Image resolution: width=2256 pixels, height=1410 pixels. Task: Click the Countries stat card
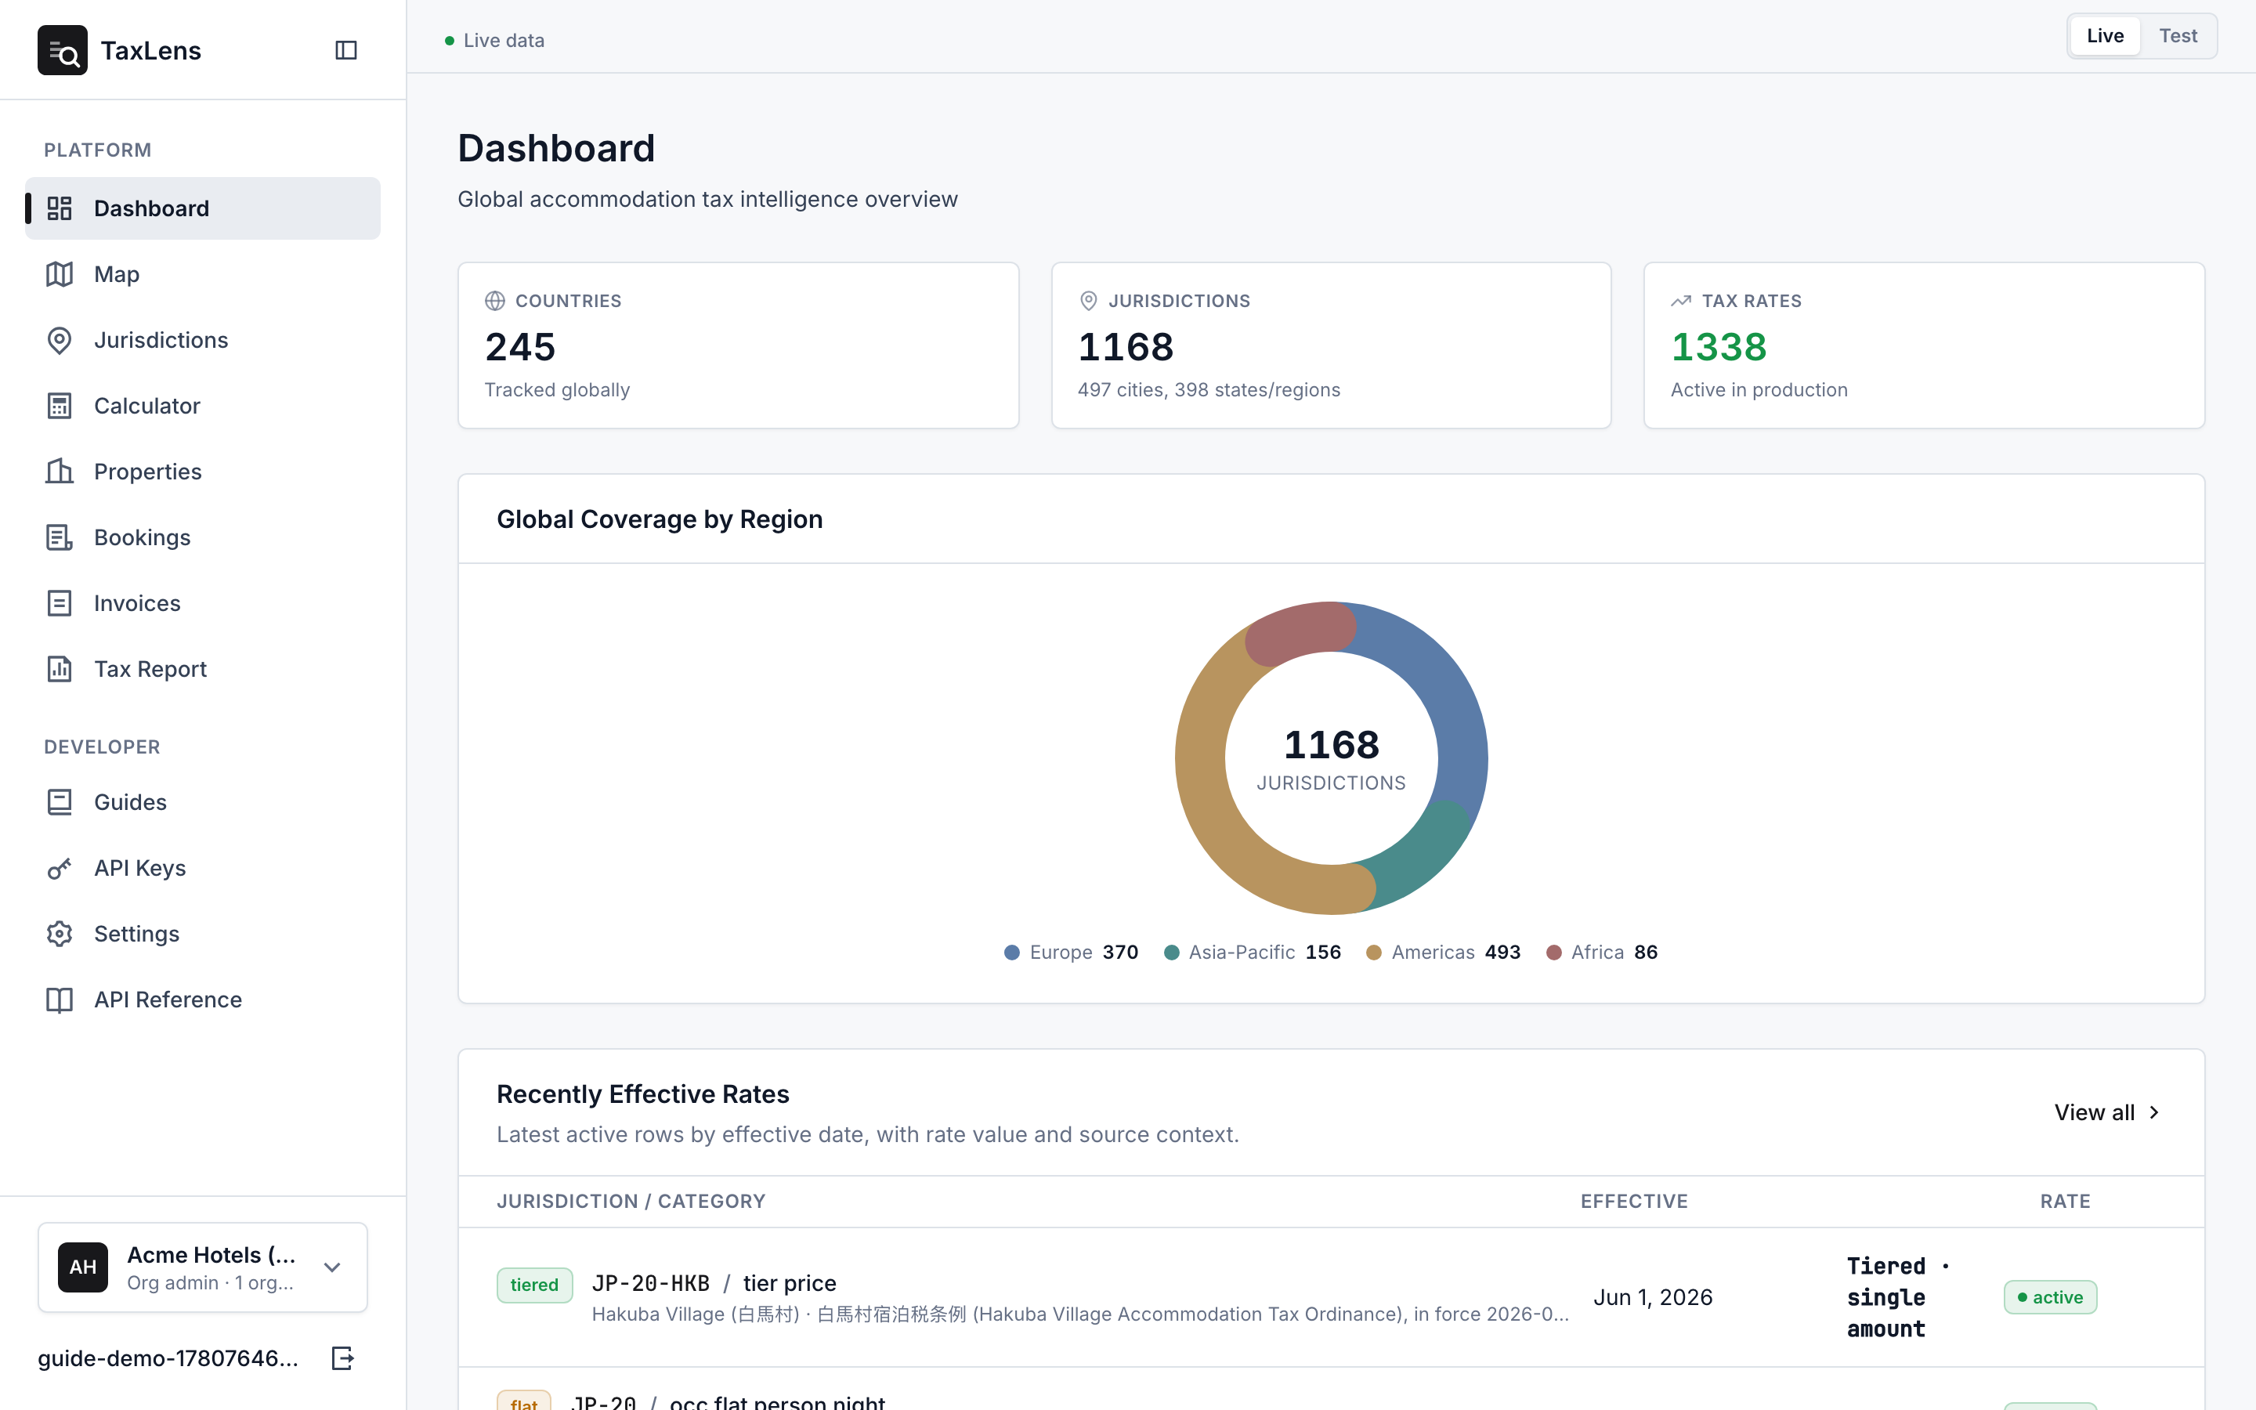tap(739, 345)
